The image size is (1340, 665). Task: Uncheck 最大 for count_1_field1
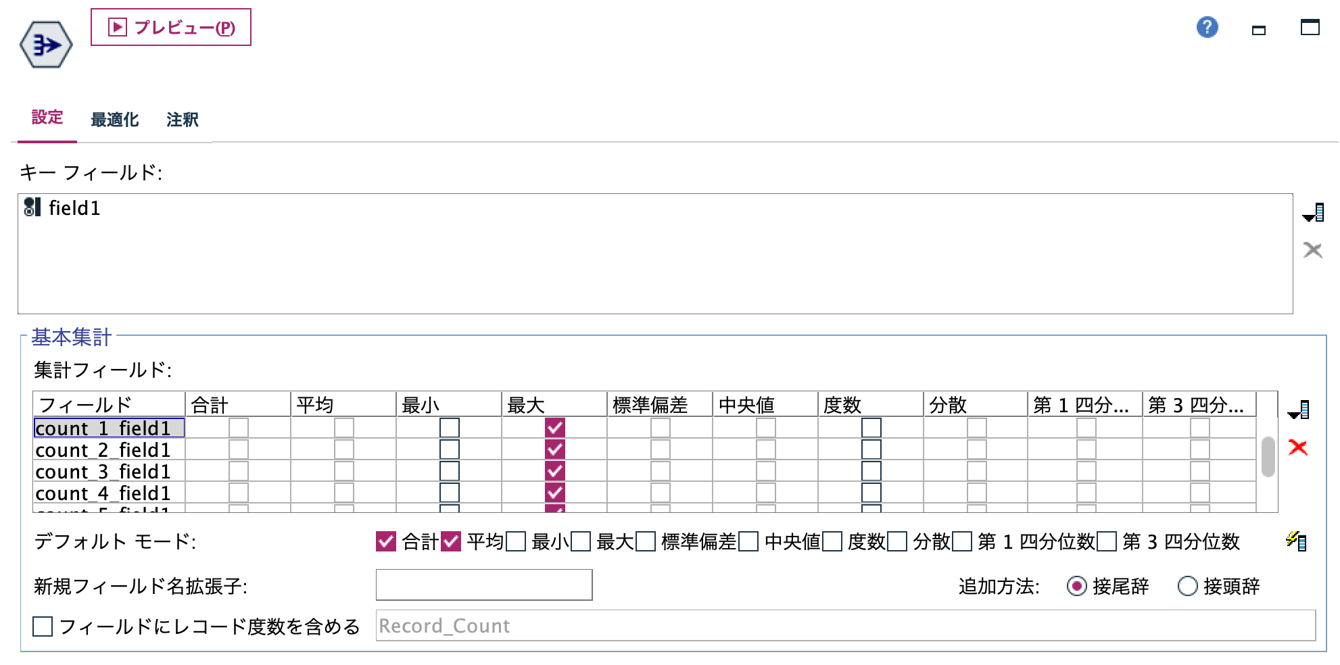point(554,427)
